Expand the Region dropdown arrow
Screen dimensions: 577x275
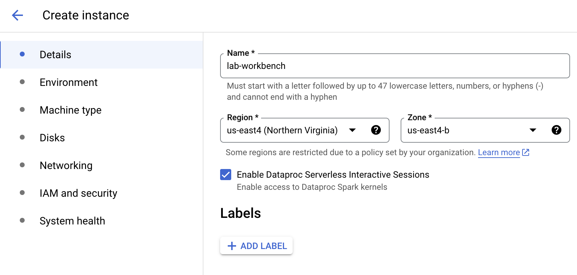coord(352,130)
